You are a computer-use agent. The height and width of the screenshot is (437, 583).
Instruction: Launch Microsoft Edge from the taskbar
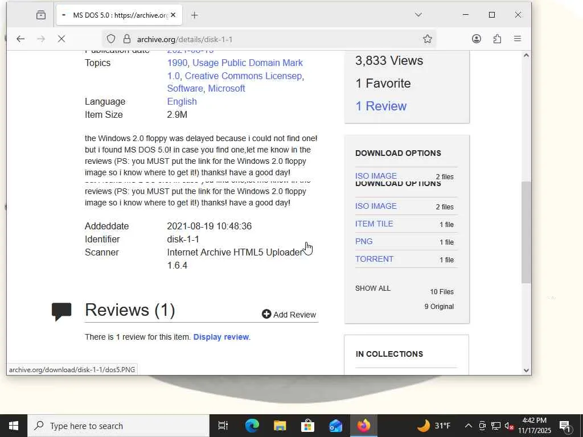(252, 426)
